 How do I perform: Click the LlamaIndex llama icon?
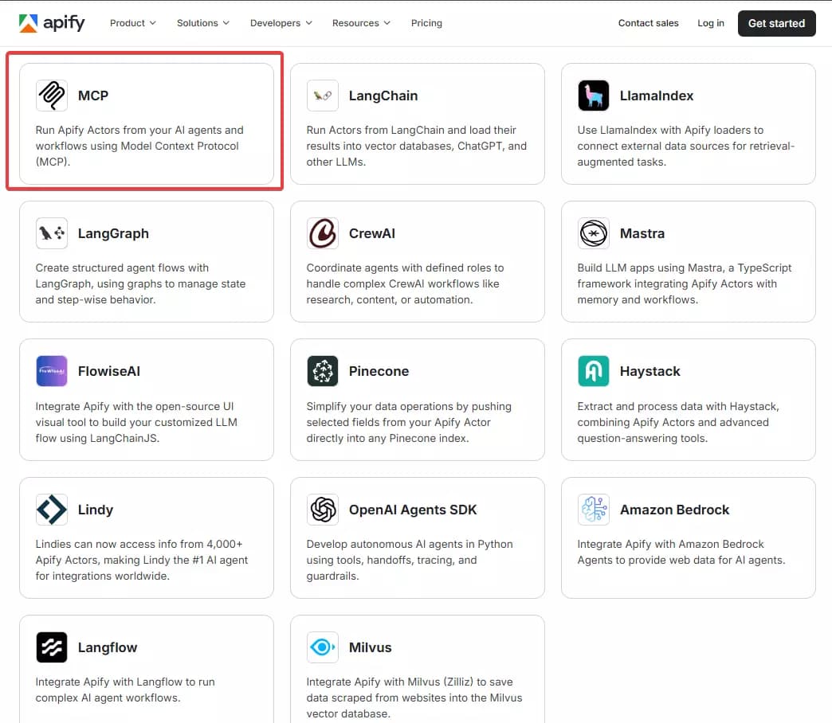[593, 96]
